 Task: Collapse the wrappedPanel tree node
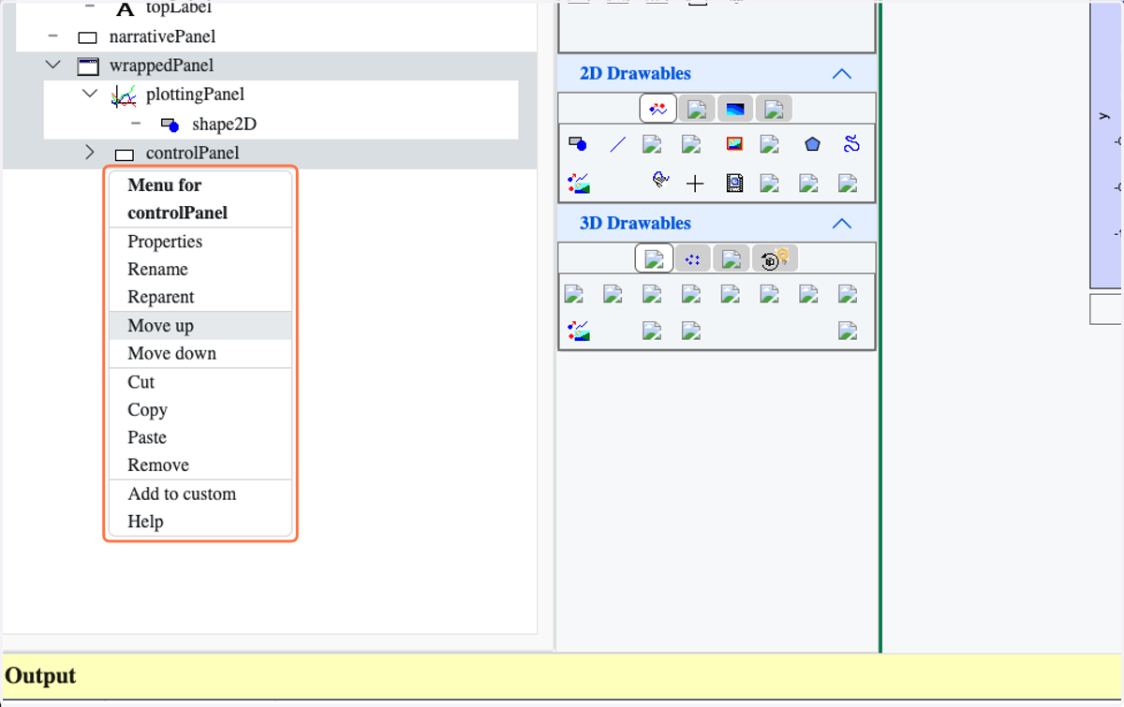tap(53, 66)
